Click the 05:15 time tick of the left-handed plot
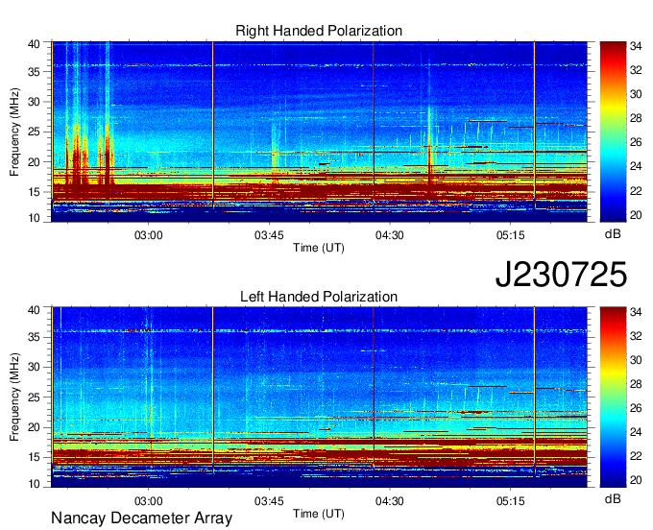This screenshot has width=653, height=530. tap(510, 501)
